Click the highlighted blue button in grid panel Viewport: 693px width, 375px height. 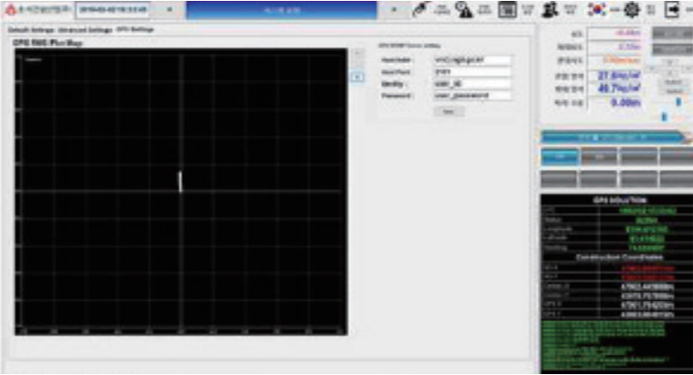561,157
